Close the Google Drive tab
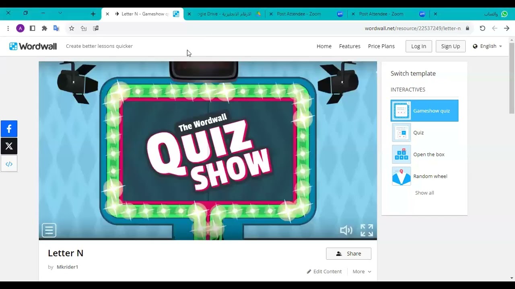 click(189, 14)
